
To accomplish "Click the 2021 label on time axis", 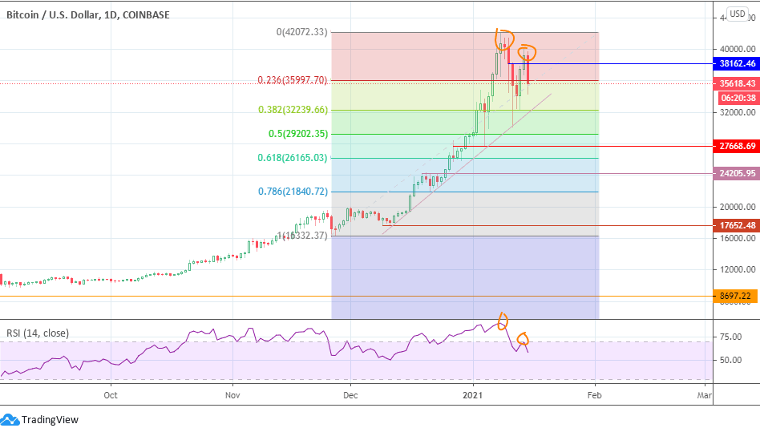I will 472,395.
